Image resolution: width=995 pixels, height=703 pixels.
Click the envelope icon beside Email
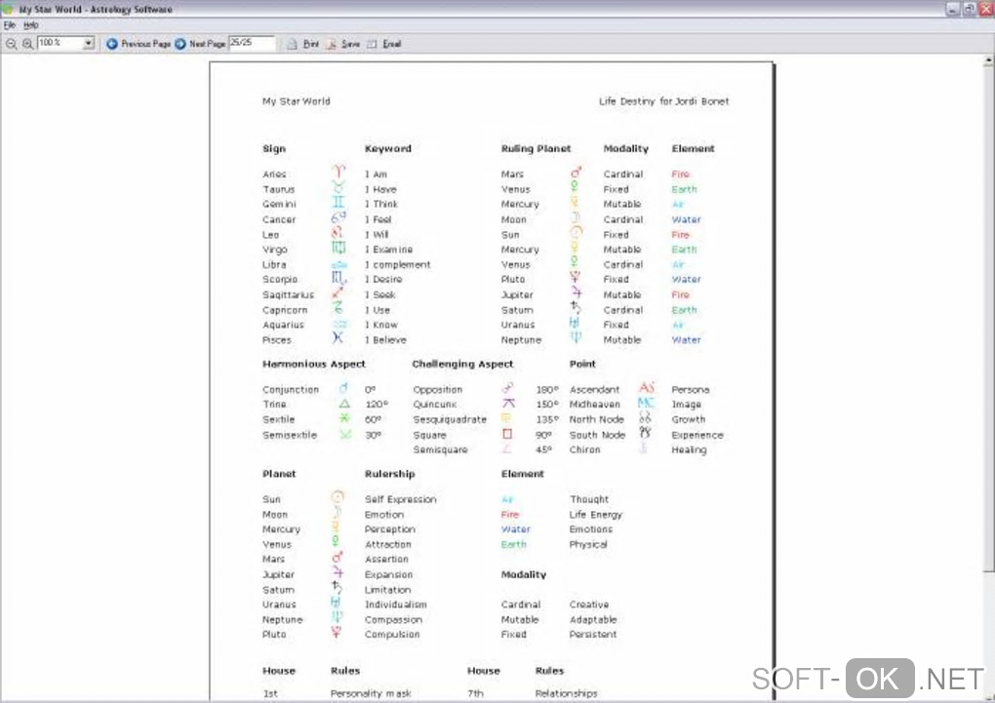(372, 44)
